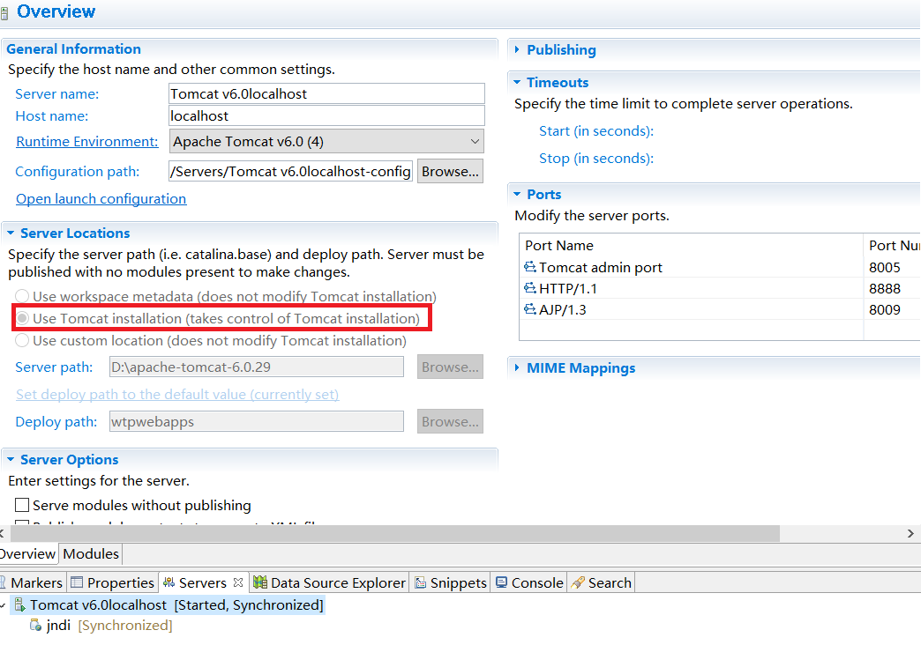
Task: Open the Data Source Explorer tab
Action: [330, 582]
